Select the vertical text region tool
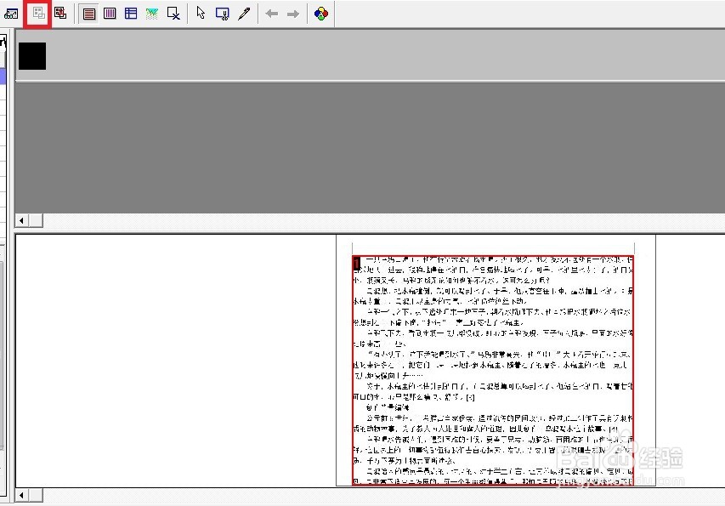 [109, 13]
